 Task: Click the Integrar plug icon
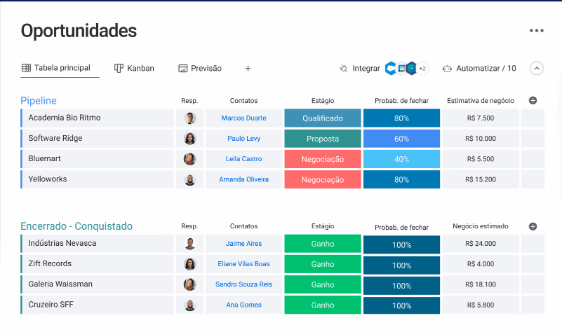[343, 69]
